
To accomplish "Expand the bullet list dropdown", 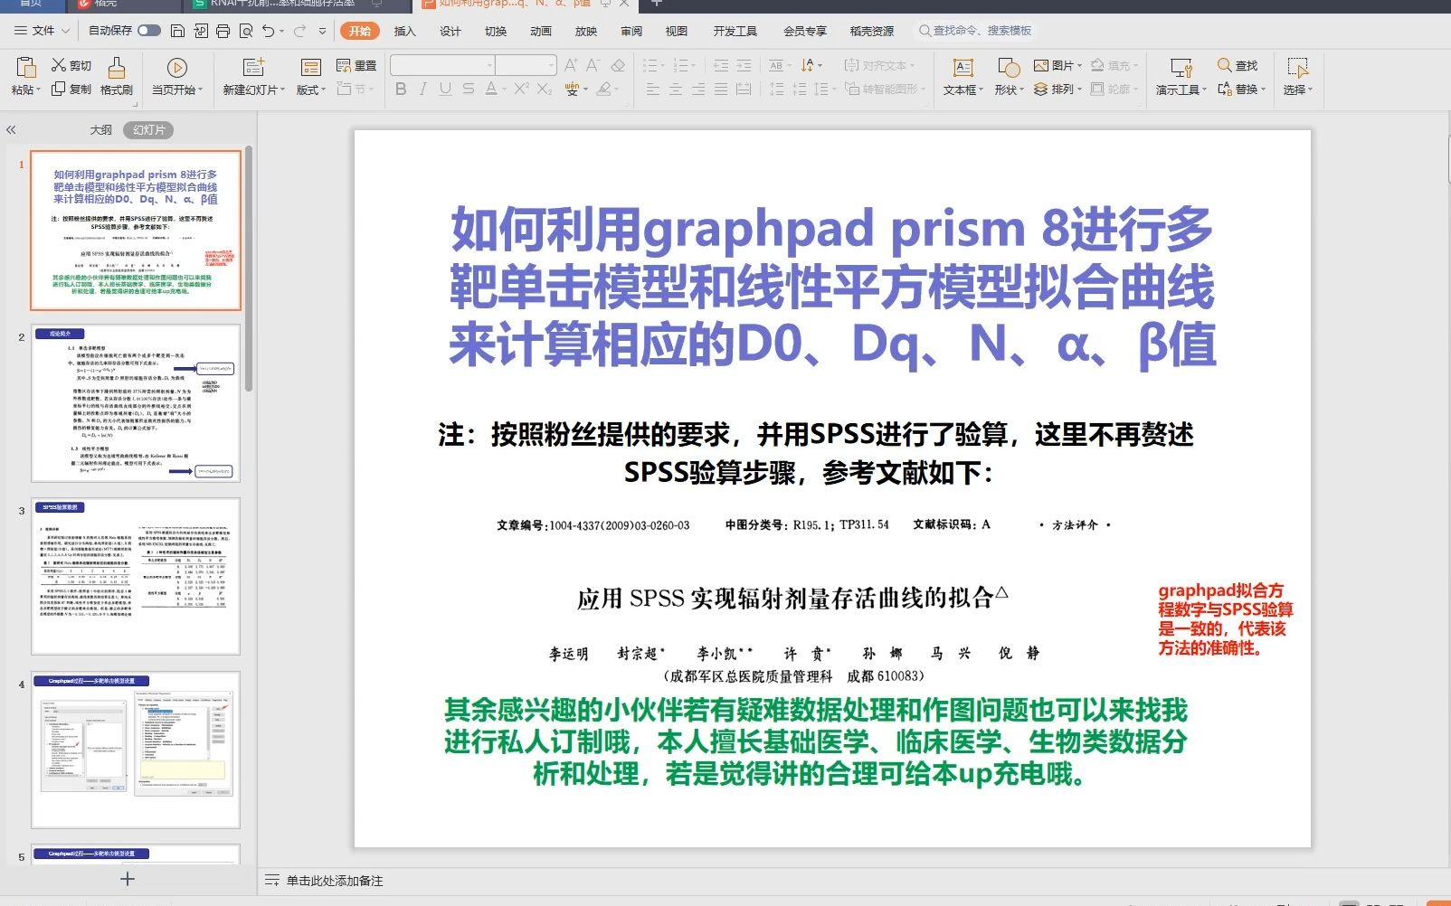I will (x=662, y=65).
